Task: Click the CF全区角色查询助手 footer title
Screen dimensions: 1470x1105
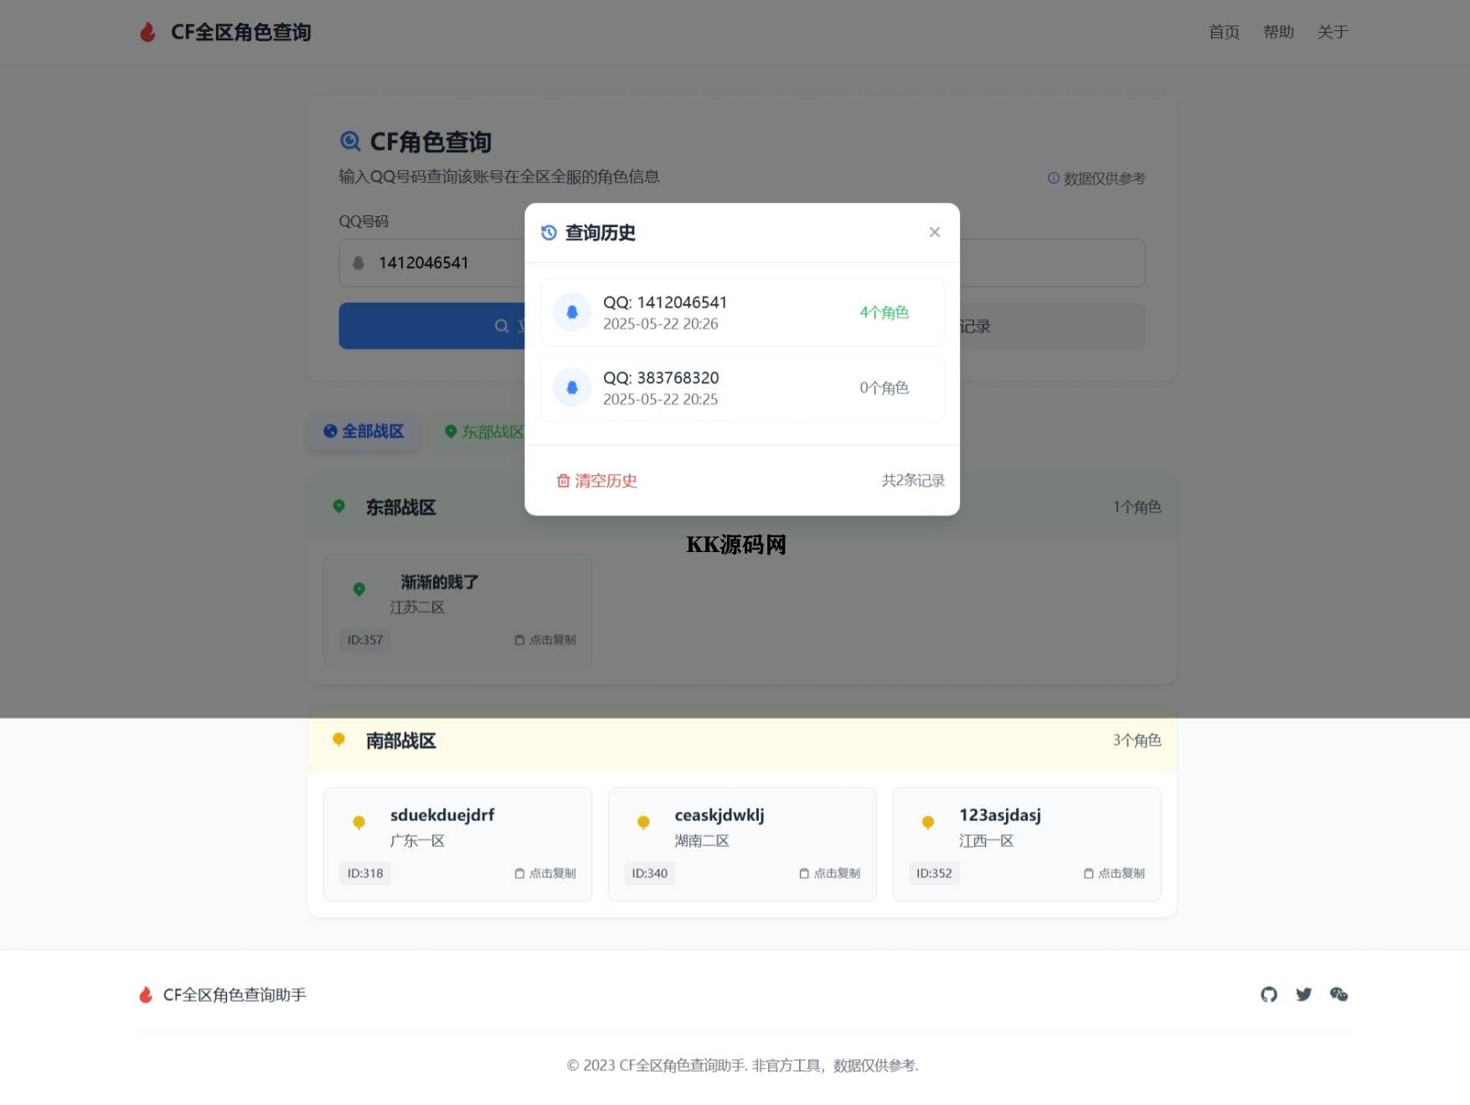Action: (x=235, y=994)
